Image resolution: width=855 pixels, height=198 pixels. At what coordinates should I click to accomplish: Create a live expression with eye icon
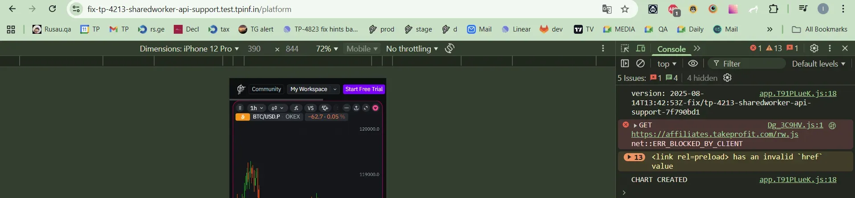[693, 63]
